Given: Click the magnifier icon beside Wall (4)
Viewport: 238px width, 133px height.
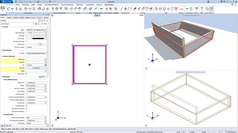Looking at the screenshot, I should 42,21.
